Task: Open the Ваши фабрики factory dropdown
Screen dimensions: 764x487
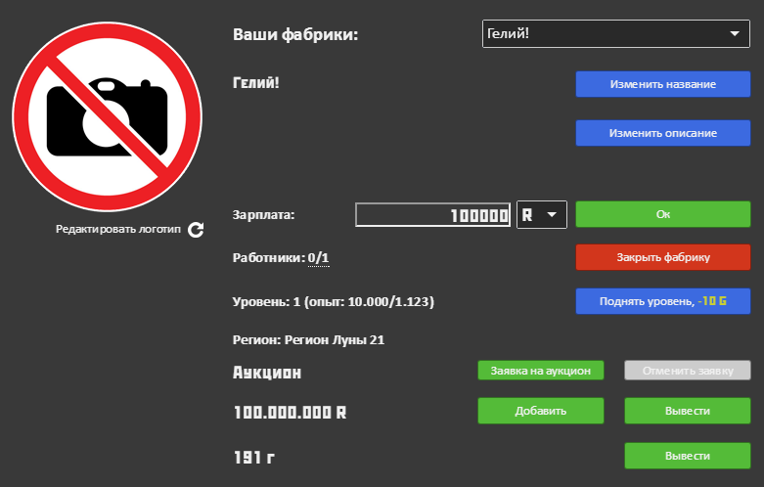Action: 615,34
